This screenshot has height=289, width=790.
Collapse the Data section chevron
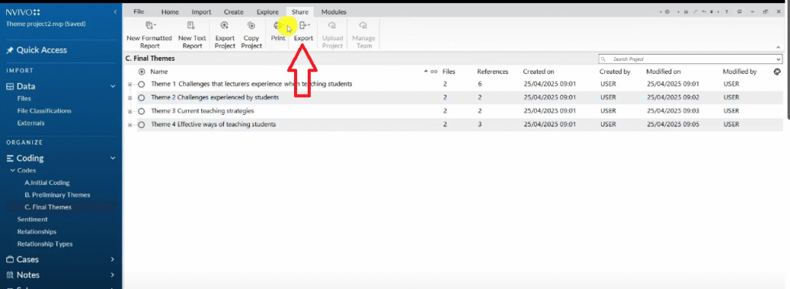click(x=113, y=86)
